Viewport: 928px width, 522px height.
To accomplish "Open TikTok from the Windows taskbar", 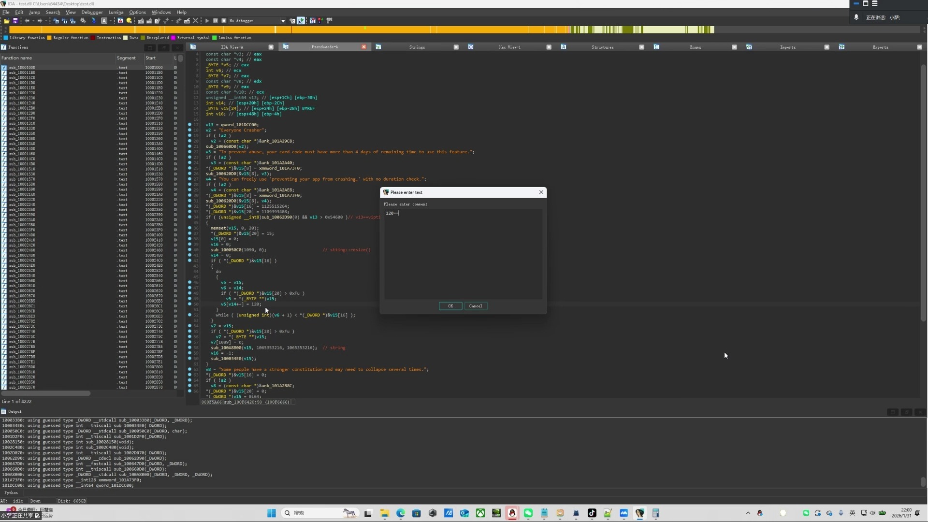I will coord(592,513).
